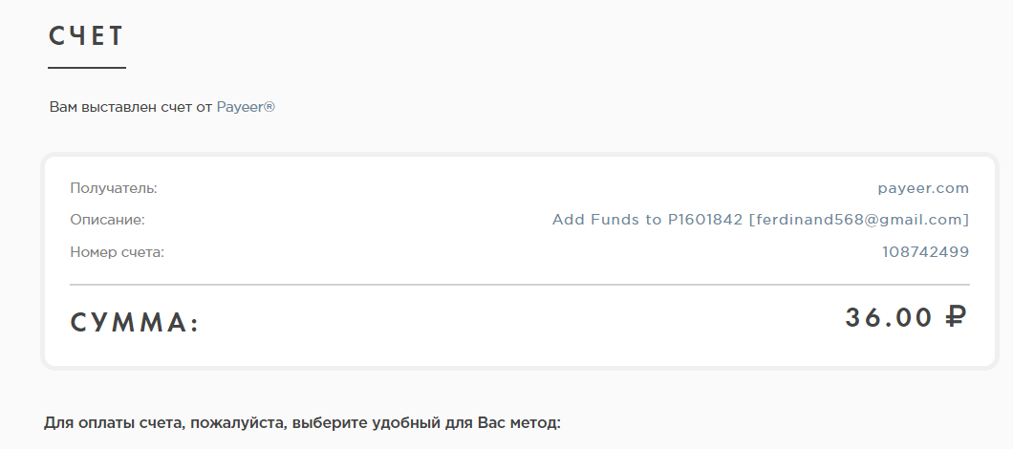
Task: Click the payment method instruction text
Action: pyautogui.click(x=302, y=424)
